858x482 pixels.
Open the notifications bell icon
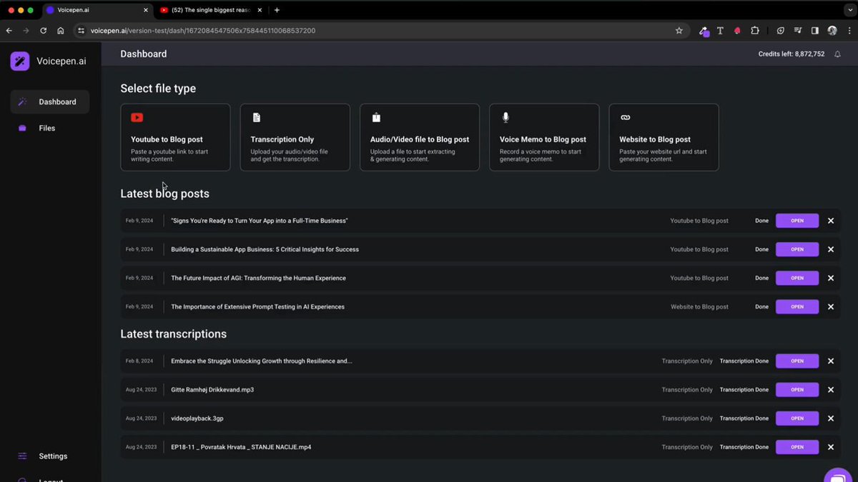837,54
